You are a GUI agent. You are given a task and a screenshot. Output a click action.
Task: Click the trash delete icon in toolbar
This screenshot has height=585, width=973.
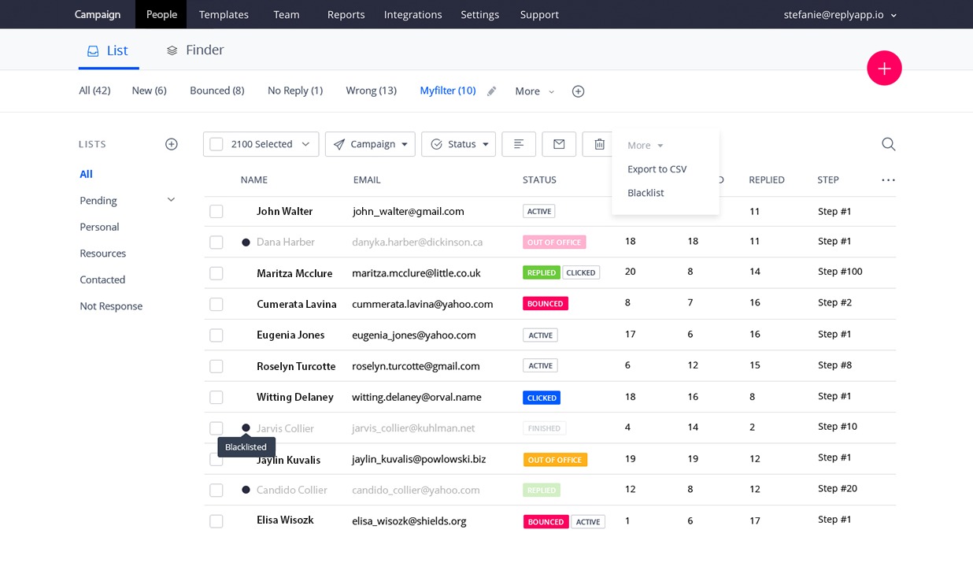[599, 144]
